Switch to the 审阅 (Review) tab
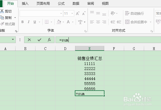The width and height of the screenshot is (161, 110). tap(91, 4)
